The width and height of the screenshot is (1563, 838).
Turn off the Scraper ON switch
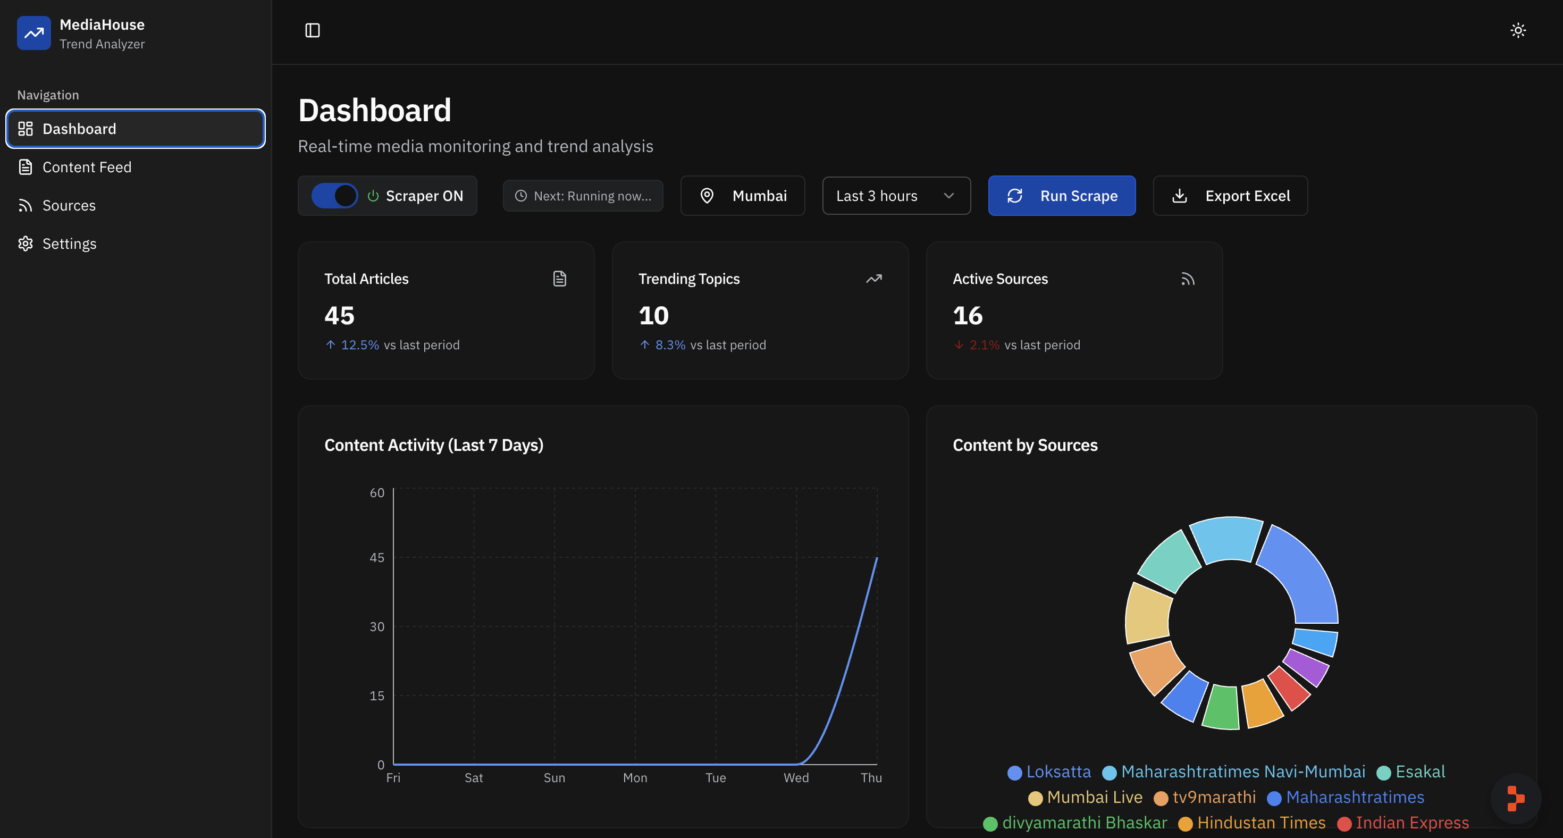(334, 196)
